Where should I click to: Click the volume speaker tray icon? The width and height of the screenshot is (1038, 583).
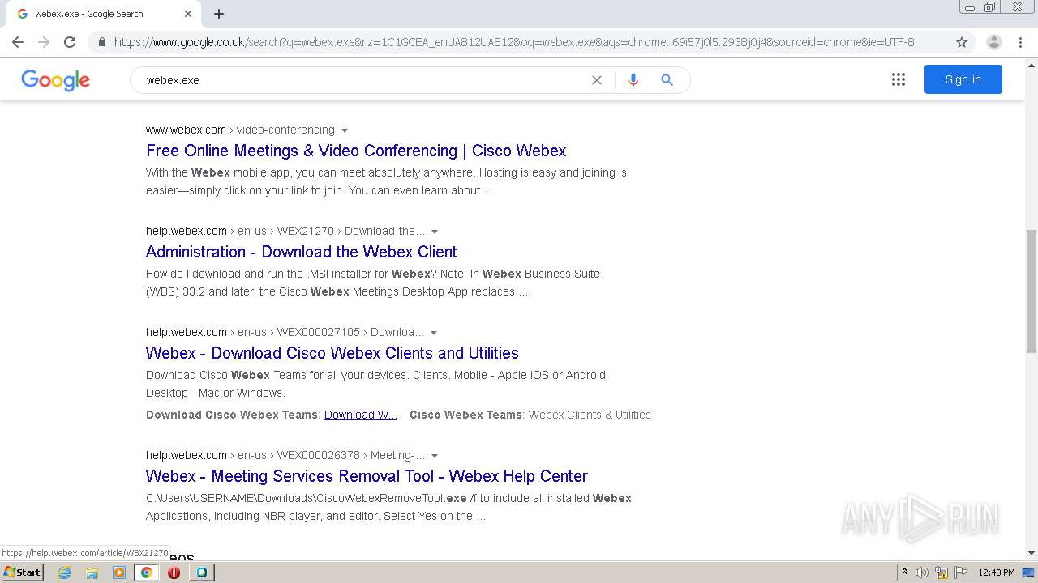pos(922,572)
